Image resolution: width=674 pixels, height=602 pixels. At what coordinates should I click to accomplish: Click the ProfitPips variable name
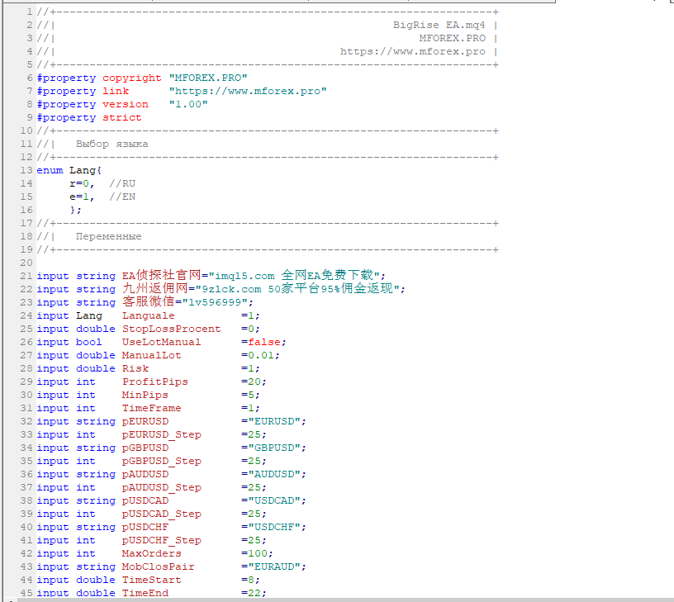pyautogui.click(x=155, y=382)
